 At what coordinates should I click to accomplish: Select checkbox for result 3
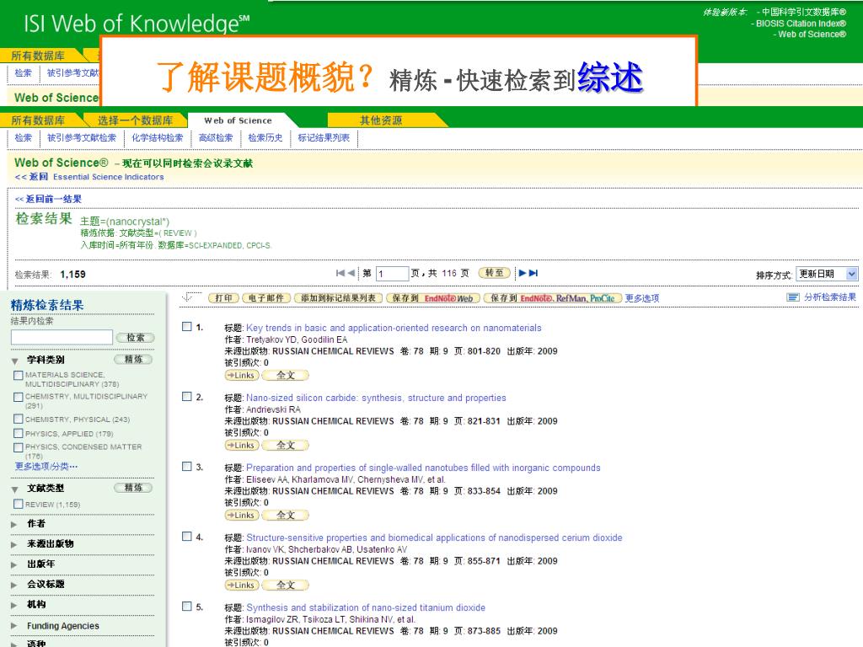pos(187,467)
